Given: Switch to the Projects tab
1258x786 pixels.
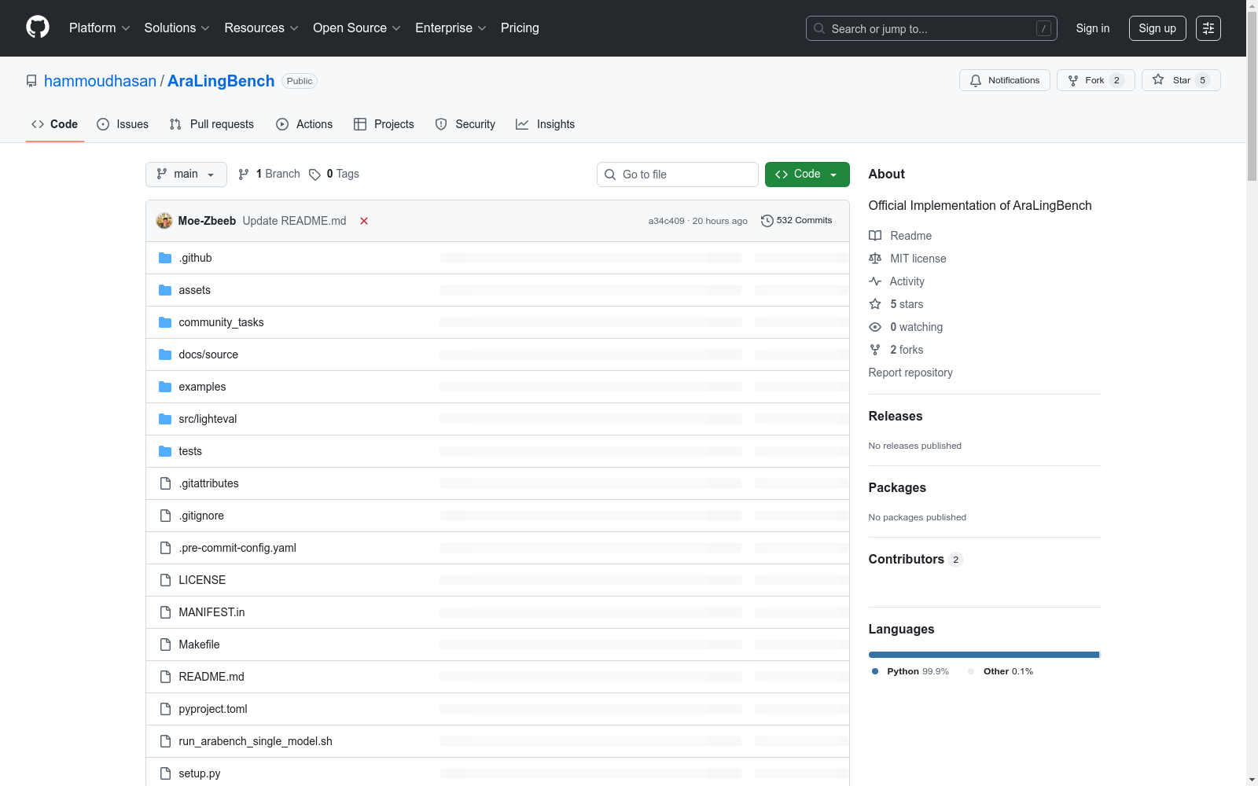Looking at the screenshot, I should (x=384, y=124).
